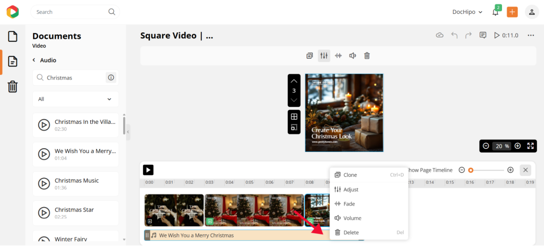Click the Square Video document title
The width and height of the screenshot is (544, 246).
click(176, 36)
